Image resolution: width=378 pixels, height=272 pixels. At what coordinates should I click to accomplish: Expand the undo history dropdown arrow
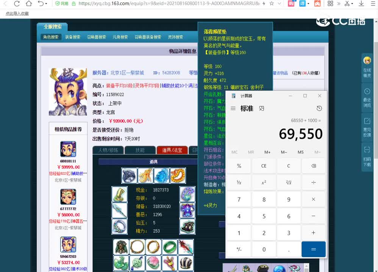coord(46,4)
